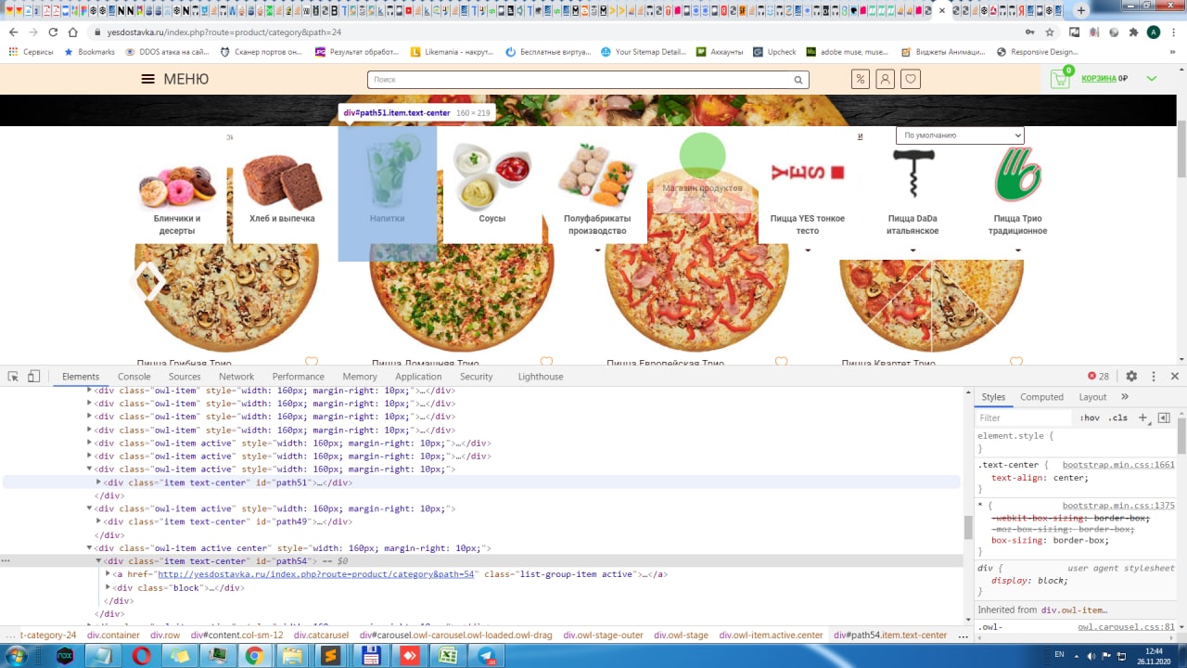Viewport: 1187px width, 668px height.
Task: Click the page vertical scrollbar thumb
Action: [x=1181, y=148]
